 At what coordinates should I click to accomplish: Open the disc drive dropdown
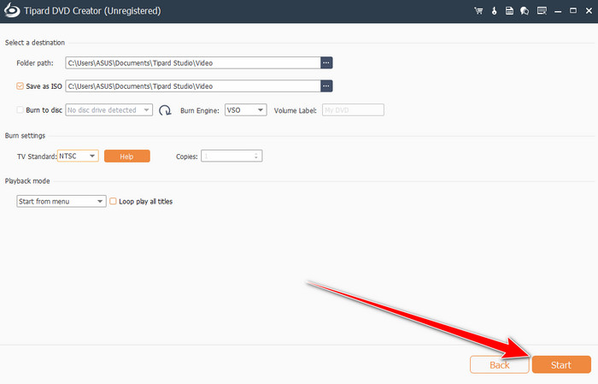coord(109,110)
